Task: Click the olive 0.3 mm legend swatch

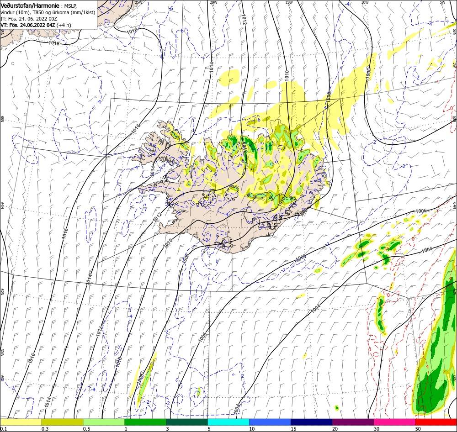Action: coord(62,422)
